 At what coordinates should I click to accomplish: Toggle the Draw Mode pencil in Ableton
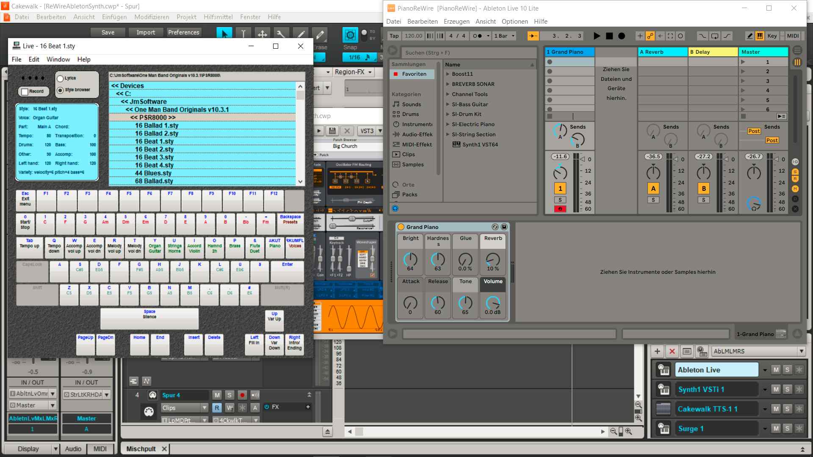click(x=749, y=36)
